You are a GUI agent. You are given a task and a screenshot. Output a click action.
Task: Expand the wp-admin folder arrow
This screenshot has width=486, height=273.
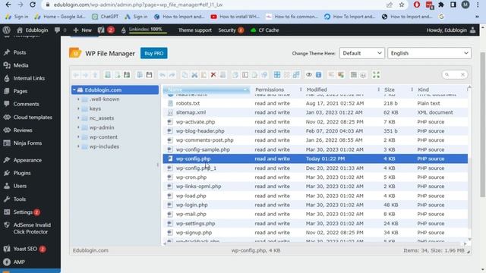click(78, 127)
